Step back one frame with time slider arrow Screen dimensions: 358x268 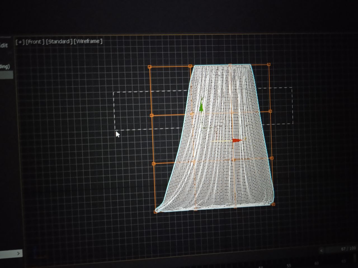tap(322, 250)
